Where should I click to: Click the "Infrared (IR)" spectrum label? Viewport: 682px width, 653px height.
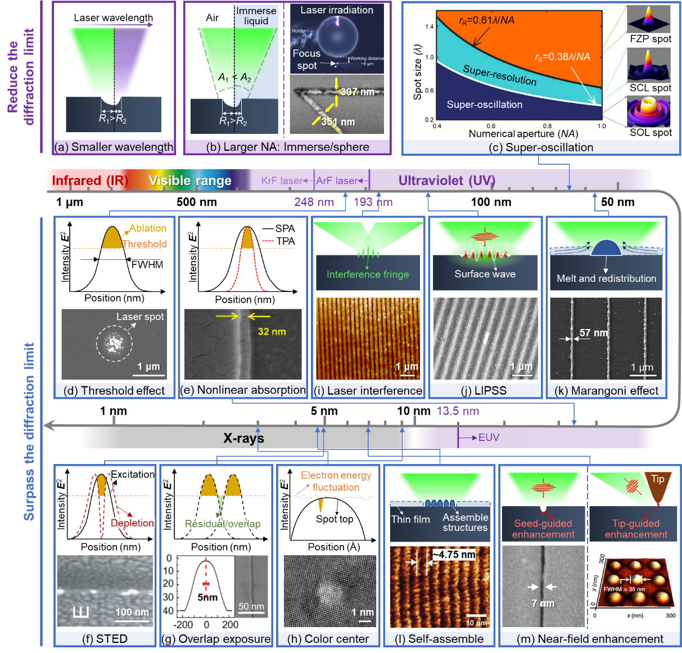coord(90,181)
